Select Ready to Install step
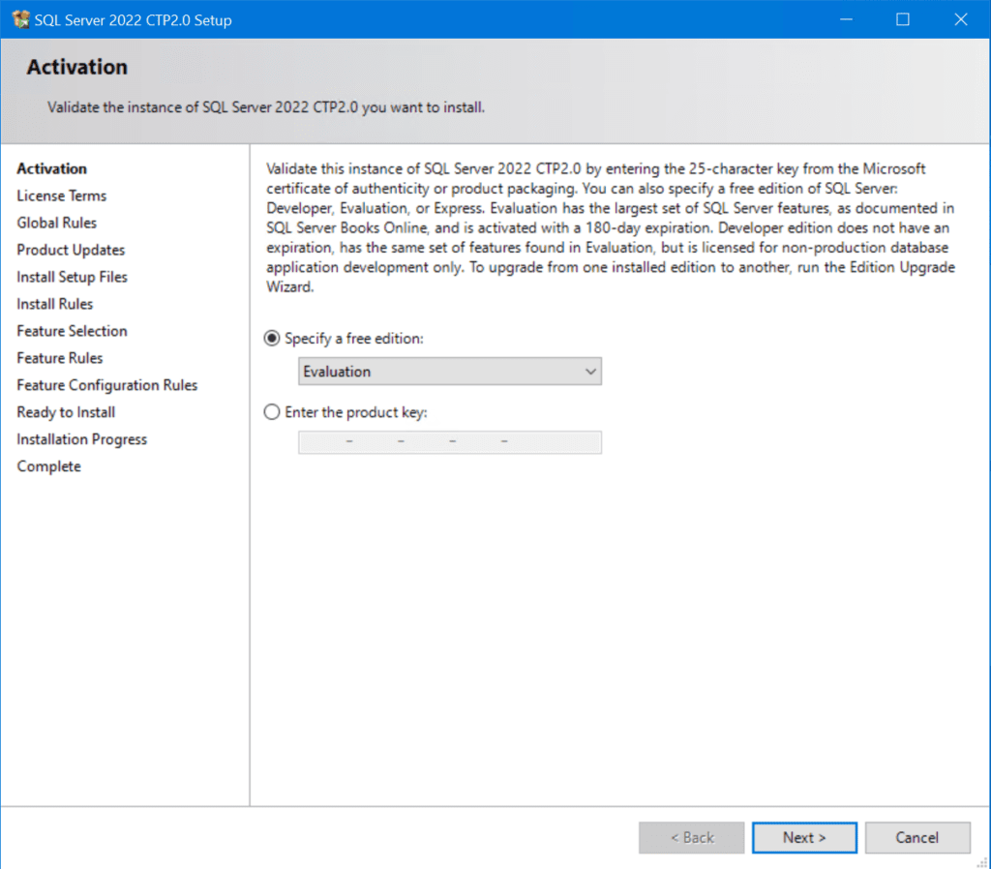991x869 pixels. pos(66,412)
